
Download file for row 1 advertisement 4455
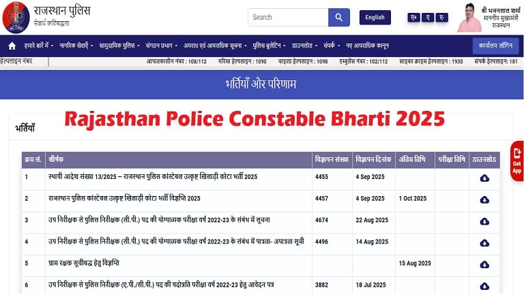tap(484, 178)
